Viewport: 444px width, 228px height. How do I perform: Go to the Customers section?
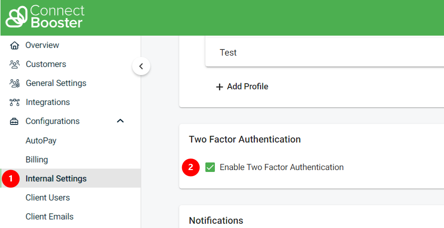click(x=46, y=64)
